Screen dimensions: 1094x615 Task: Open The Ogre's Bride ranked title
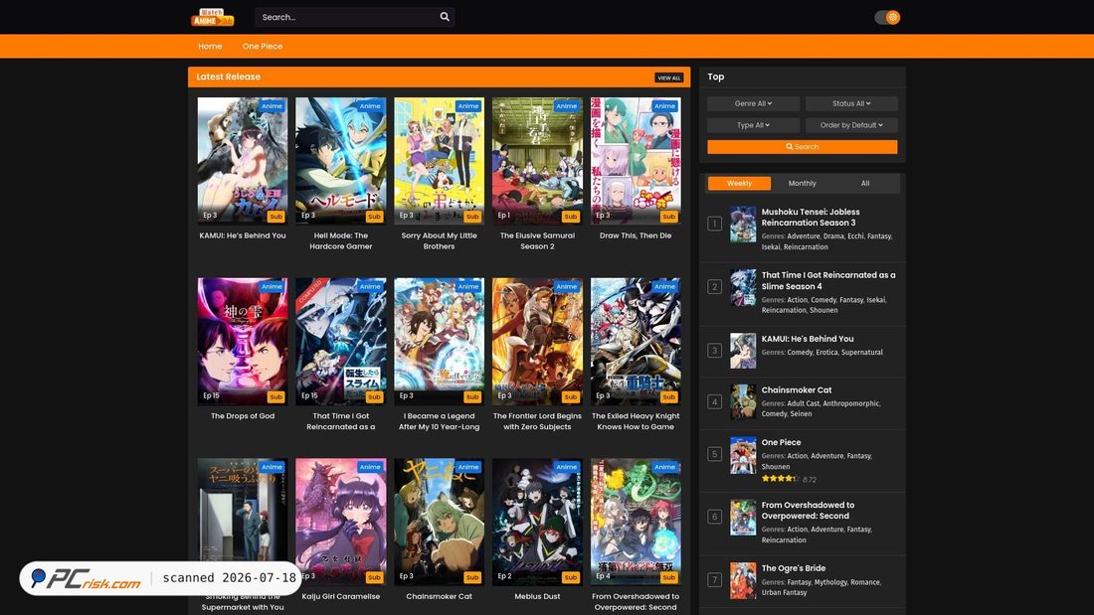[x=794, y=568]
